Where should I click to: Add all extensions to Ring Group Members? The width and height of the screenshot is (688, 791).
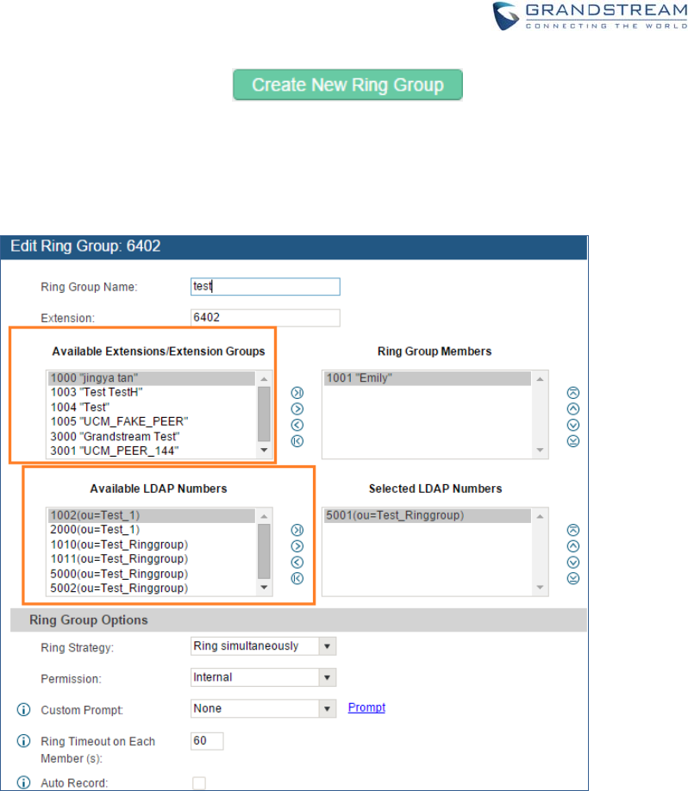297,392
